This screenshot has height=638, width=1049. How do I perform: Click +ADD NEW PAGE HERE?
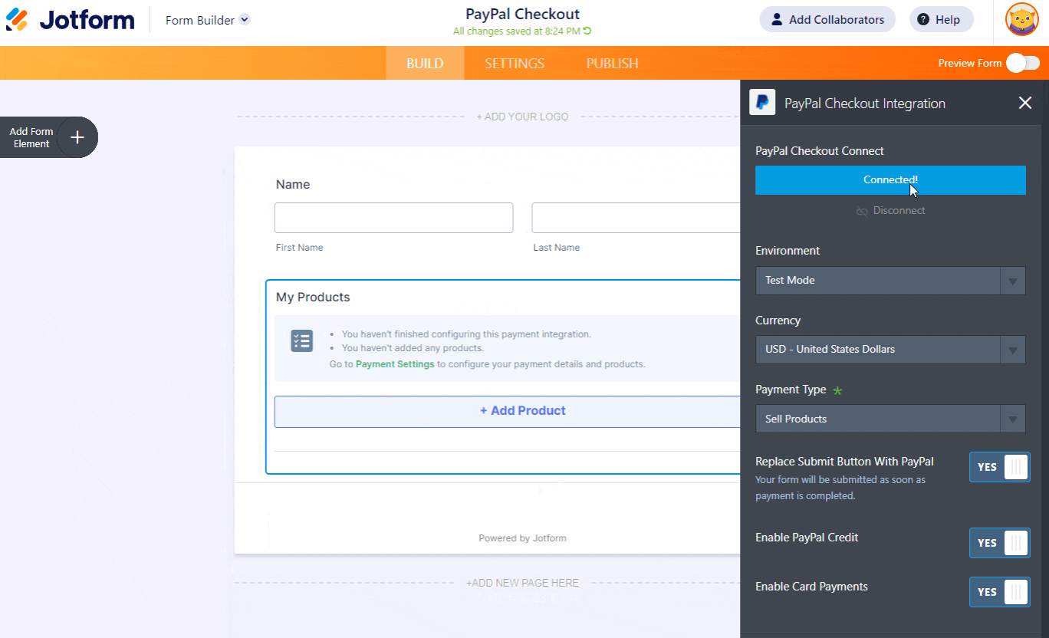pyautogui.click(x=522, y=583)
